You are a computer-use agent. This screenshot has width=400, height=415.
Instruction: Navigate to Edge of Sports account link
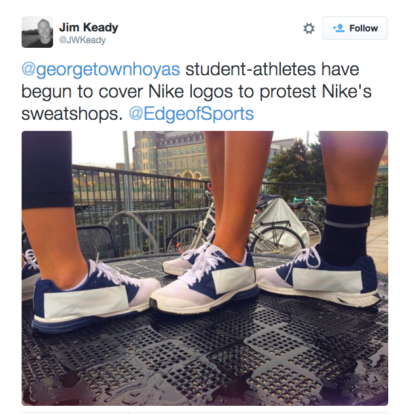pos(191,114)
